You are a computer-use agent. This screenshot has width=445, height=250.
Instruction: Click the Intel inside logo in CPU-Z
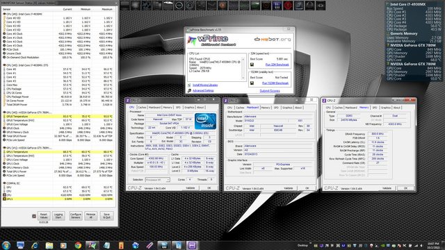(x=206, y=121)
